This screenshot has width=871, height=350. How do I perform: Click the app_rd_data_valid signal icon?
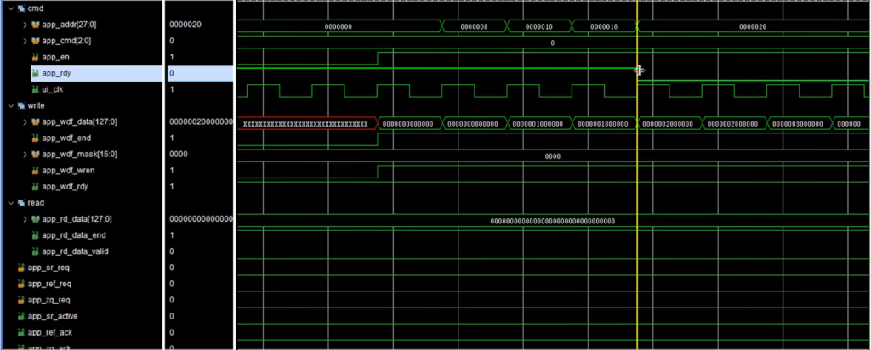click(x=36, y=251)
